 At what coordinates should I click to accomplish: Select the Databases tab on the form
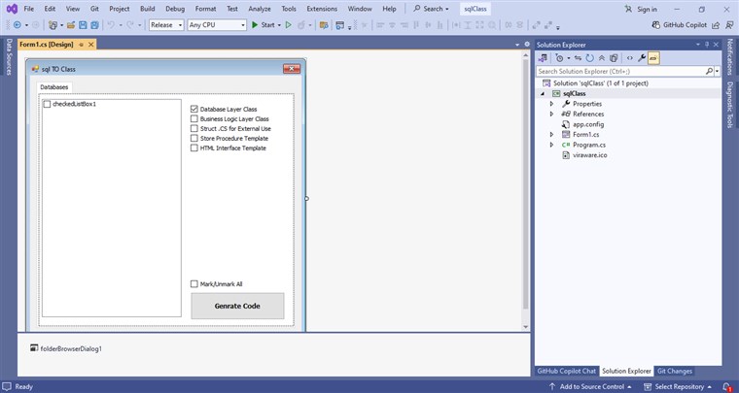(x=54, y=87)
